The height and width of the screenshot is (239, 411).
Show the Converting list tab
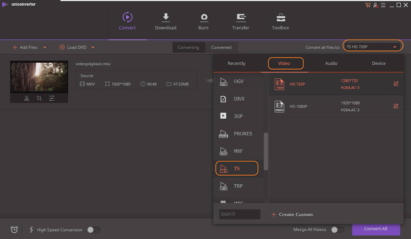coord(189,47)
